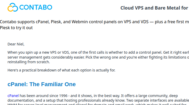Click the "reinstalling from scratch." line
The height and width of the screenshot is (105, 189).
pos(29,62)
